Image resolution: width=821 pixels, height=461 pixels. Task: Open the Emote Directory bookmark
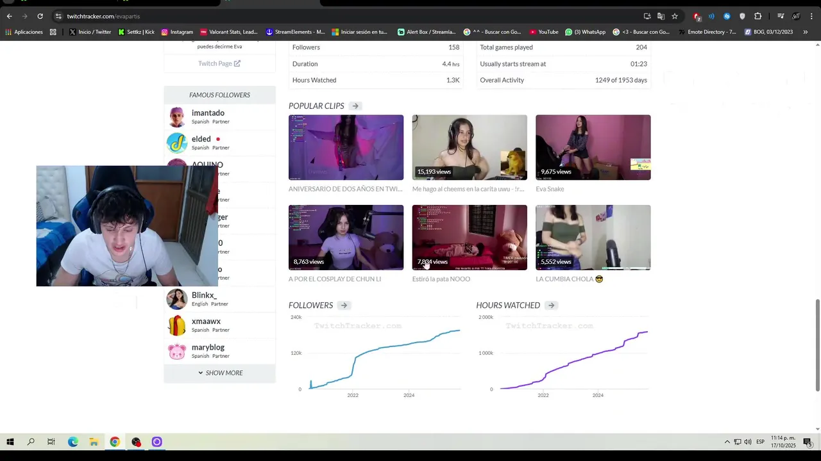click(707, 32)
